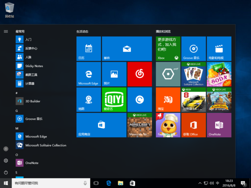This screenshot has height=188, width=251.
Task: Launch the FarmVille chef chick tile
Action: (168, 125)
